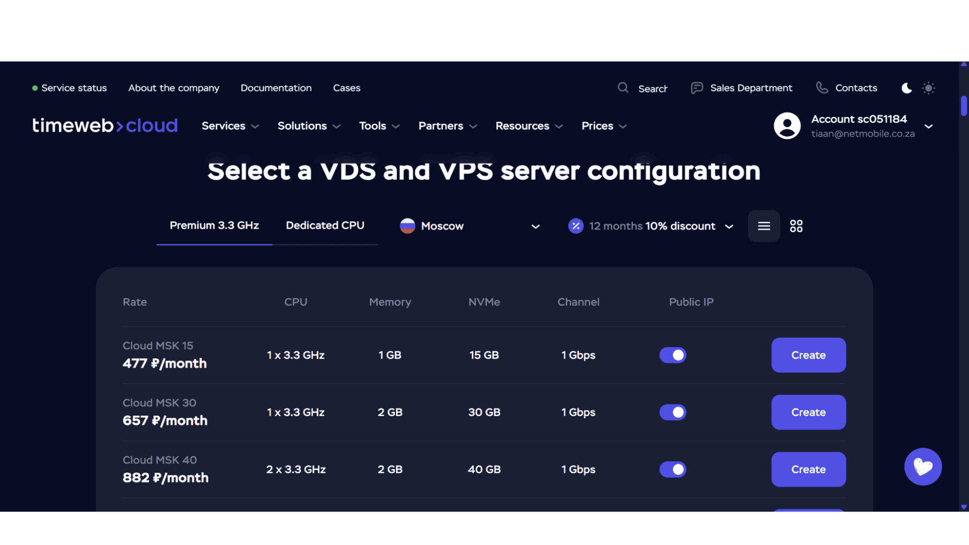The height and width of the screenshot is (545, 969).
Task: Click the Russian flag icon
Action: (x=407, y=226)
